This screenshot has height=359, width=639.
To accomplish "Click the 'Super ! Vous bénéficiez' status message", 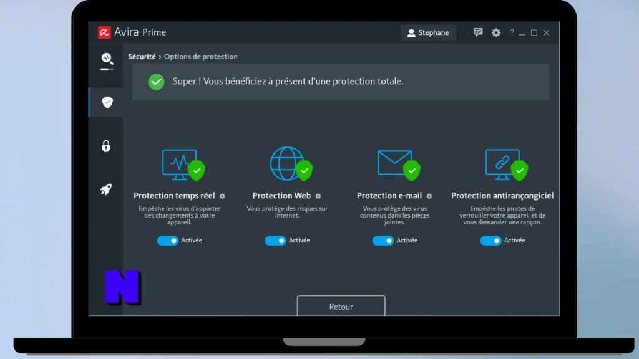I will click(288, 82).
